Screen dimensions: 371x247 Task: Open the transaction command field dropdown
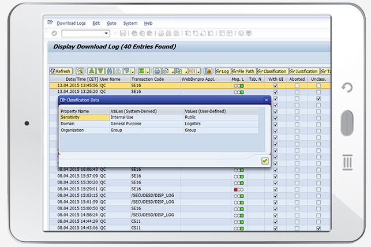click(107, 33)
